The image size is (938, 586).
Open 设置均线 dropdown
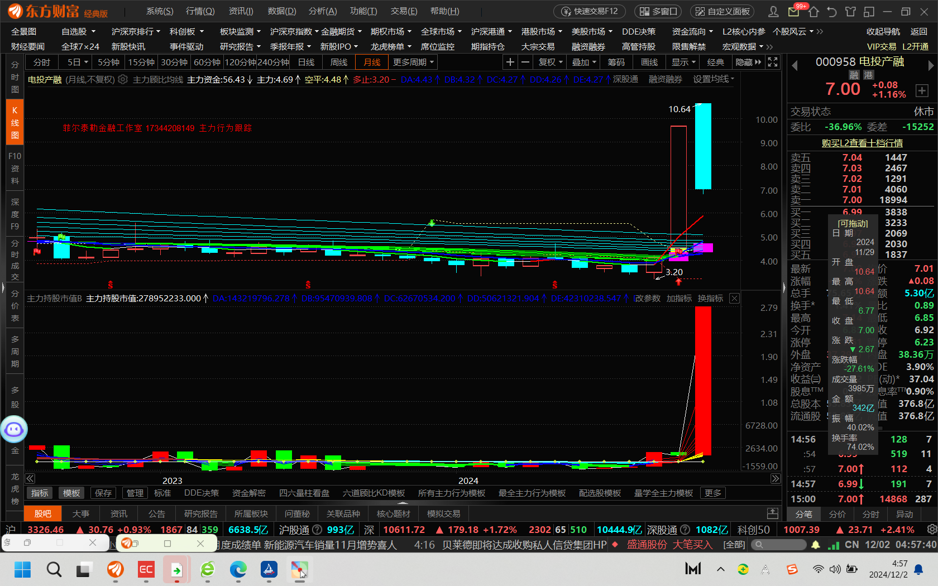point(714,79)
